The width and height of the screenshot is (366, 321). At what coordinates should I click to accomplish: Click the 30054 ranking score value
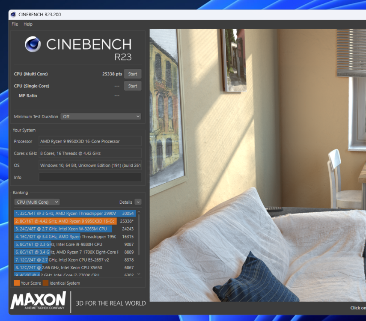pyautogui.click(x=128, y=214)
